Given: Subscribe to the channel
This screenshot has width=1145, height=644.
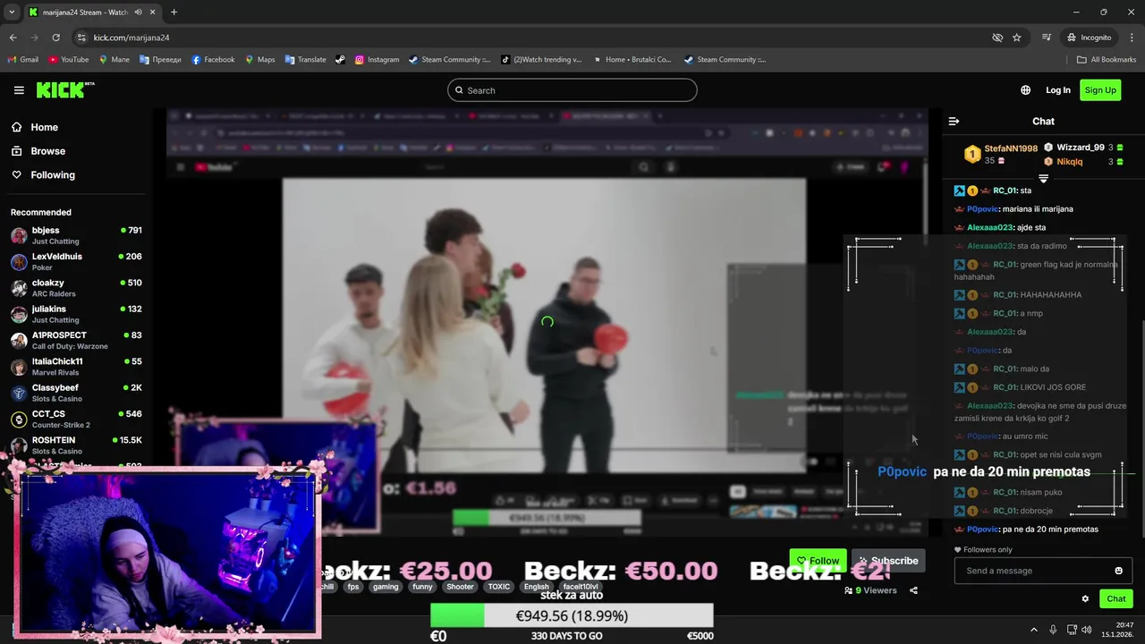Looking at the screenshot, I should 886,561.
